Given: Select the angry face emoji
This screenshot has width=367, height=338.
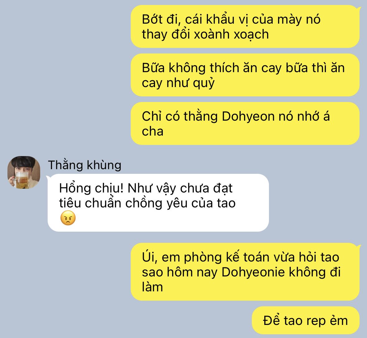Looking at the screenshot, I should tap(68, 218).
